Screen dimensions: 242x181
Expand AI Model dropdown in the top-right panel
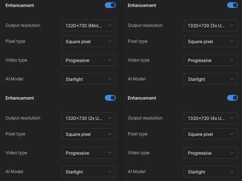tap(211, 79)
